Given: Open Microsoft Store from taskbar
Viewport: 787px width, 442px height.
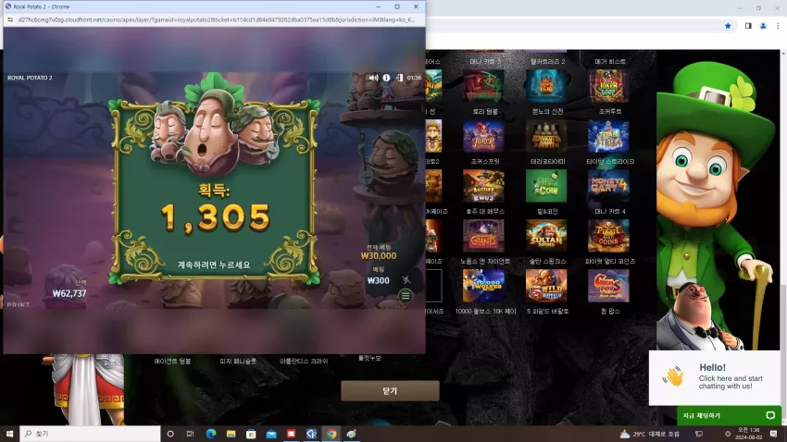Looking at the screenshot, I should [x=251, y=434].
